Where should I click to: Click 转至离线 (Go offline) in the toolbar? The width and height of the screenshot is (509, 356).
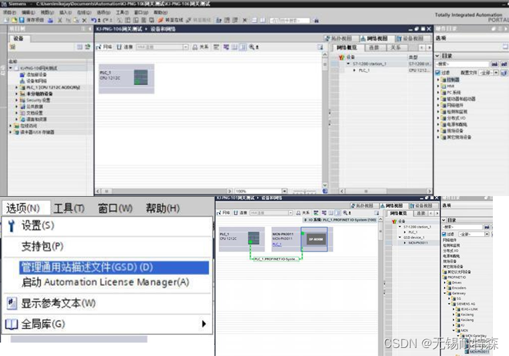[x=198, y=20]
